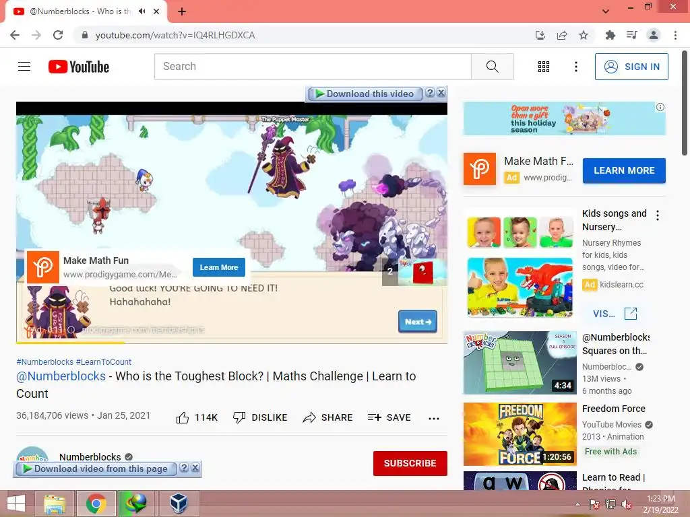Screen dimensions: 690x517
Task: Open the YouTube apps grid
Action: click(544, 67)
